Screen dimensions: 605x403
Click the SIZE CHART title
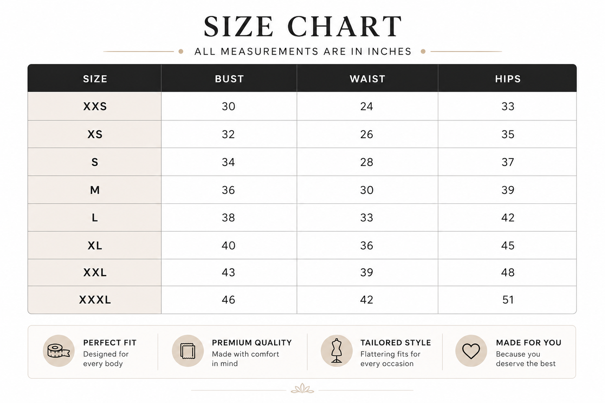click(x=303, y=27)
